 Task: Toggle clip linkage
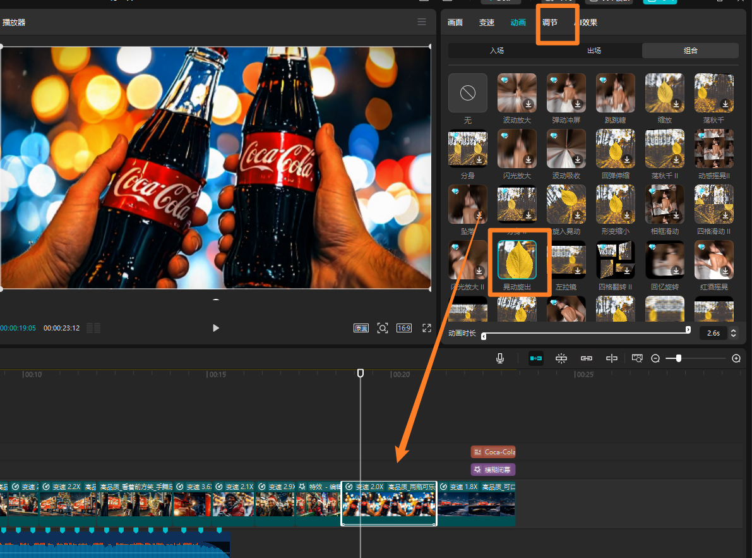[x=586, y=358]
